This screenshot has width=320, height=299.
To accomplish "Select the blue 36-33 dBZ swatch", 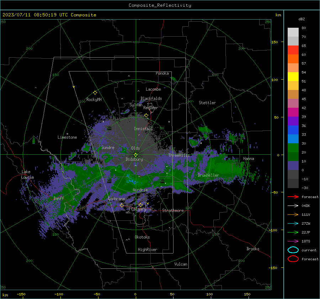I will pyautogui.click(x=293, y=130).
